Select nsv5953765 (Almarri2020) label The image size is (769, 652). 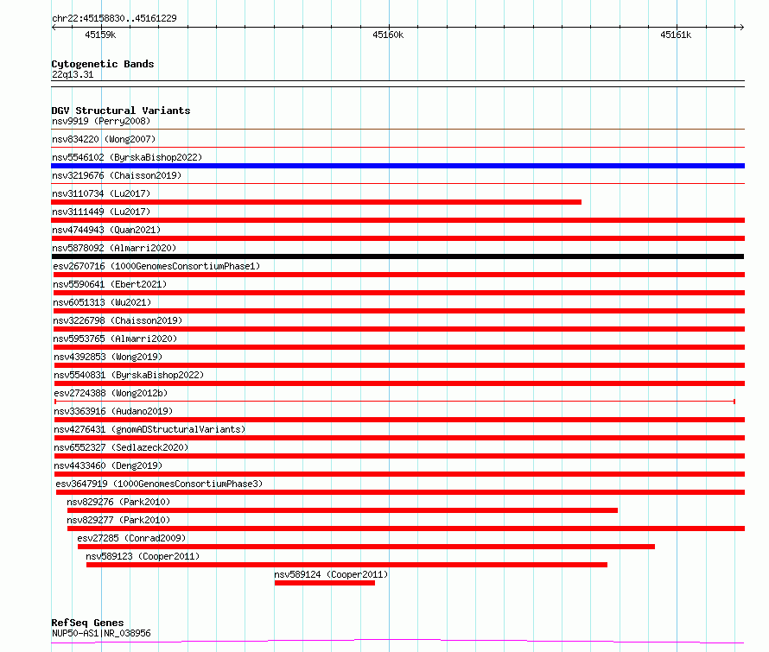[115, 339]
